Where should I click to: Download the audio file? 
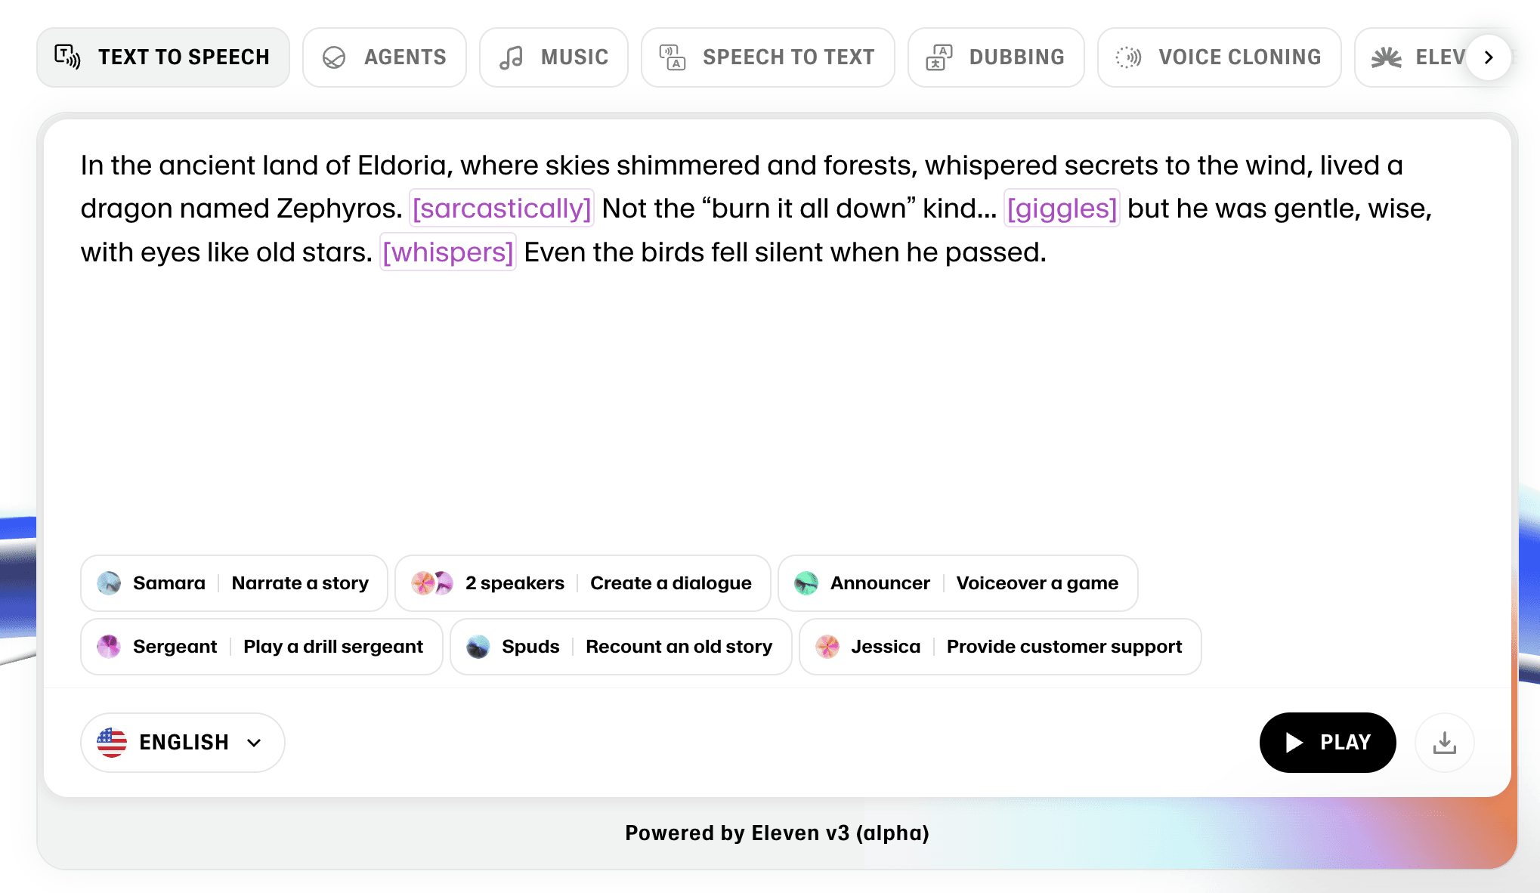1445,743
